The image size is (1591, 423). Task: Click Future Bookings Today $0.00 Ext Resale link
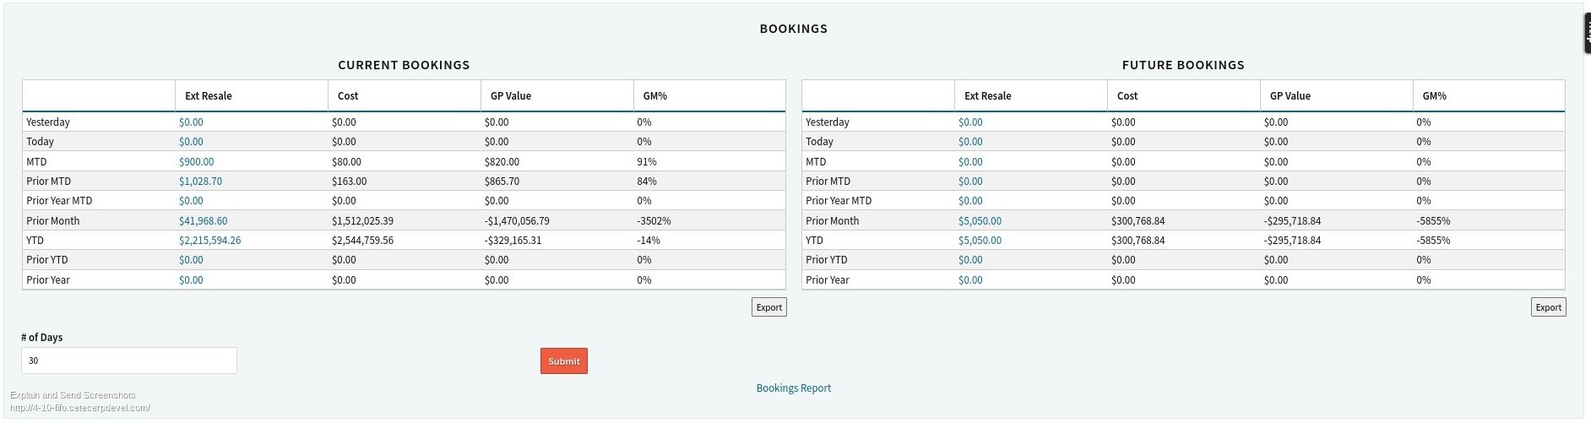tap(970, 142)
